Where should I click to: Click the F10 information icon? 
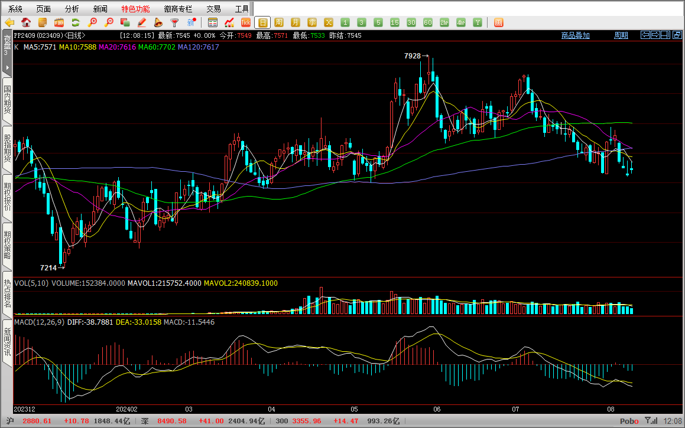pos(59,22)
